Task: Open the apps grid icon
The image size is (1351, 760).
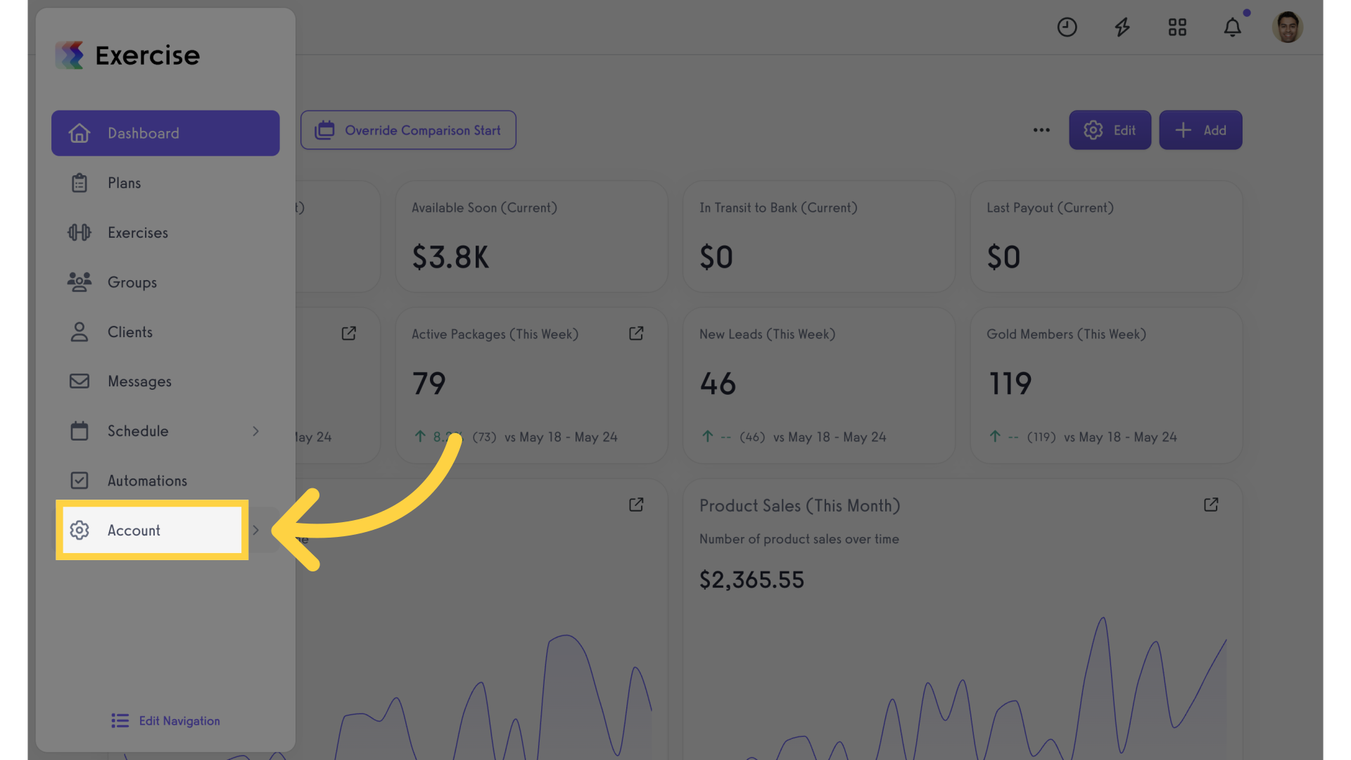Action: (x=1177, y=27)
